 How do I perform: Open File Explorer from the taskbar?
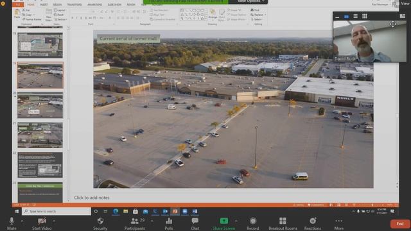tap(126, 211)
